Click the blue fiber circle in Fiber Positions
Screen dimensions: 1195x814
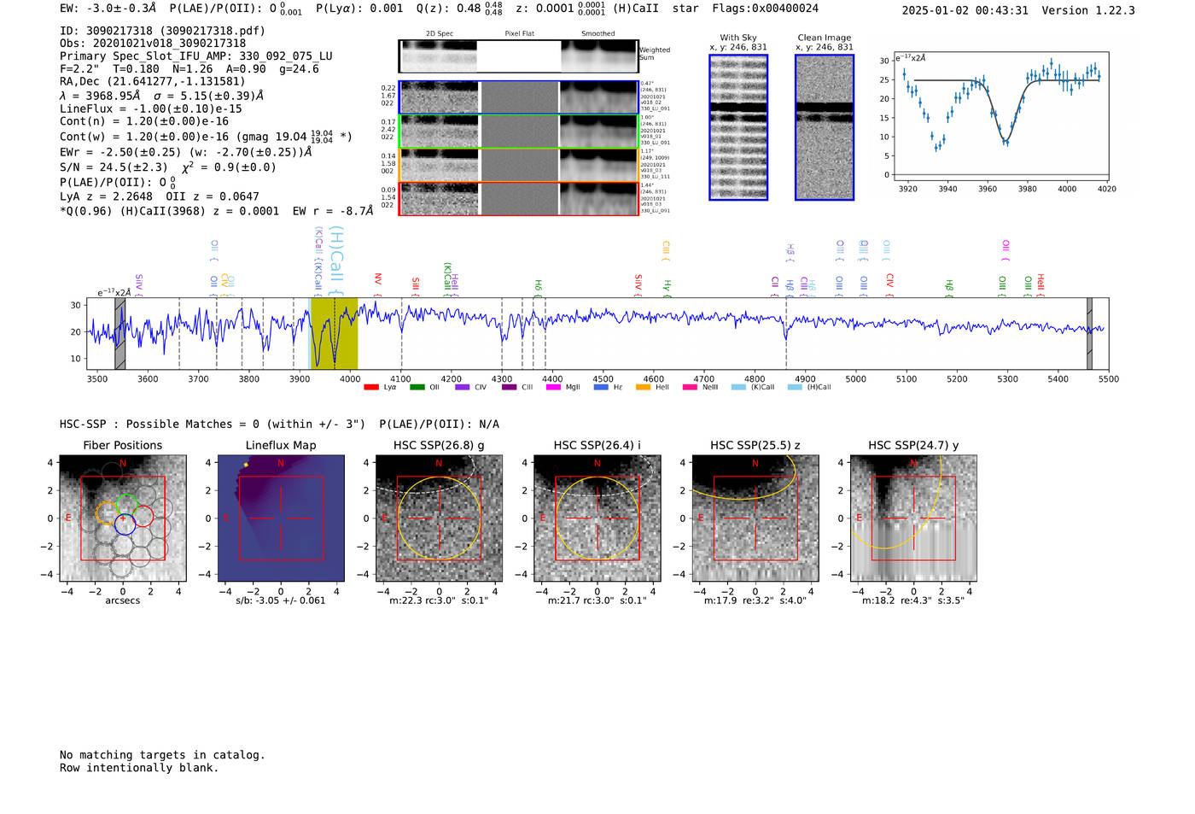pos(125,525)
